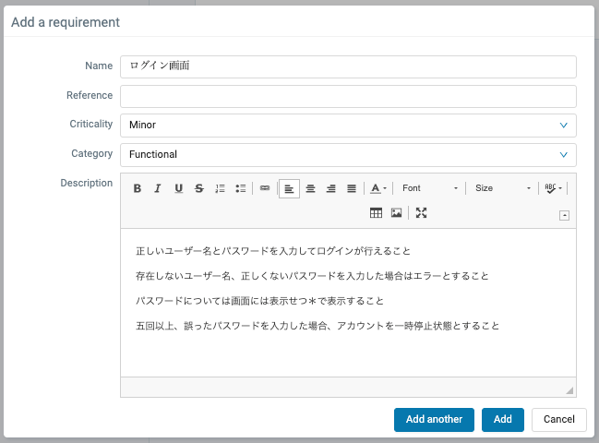Viewport: 599px width, 443px height.
Task: Open the Criticality dropdown showing Minor
Action: [348, 126]
